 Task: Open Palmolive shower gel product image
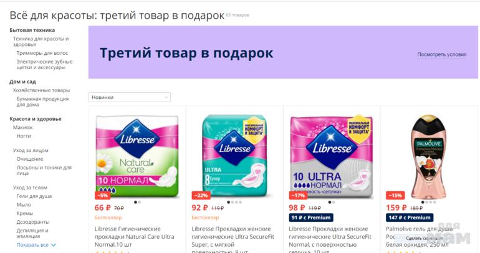tap(429, 156)
